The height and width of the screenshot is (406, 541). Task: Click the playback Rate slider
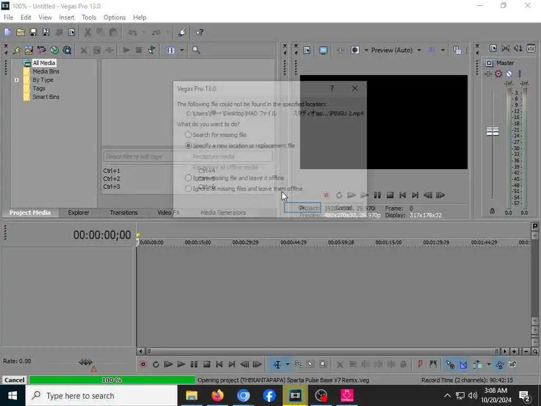click(86, 362)
